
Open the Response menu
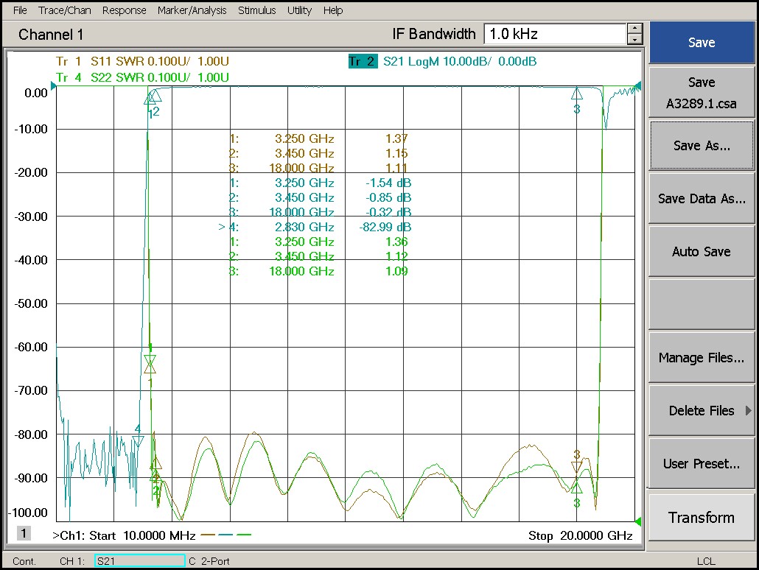pyautogui.click(x=124, y=10)
